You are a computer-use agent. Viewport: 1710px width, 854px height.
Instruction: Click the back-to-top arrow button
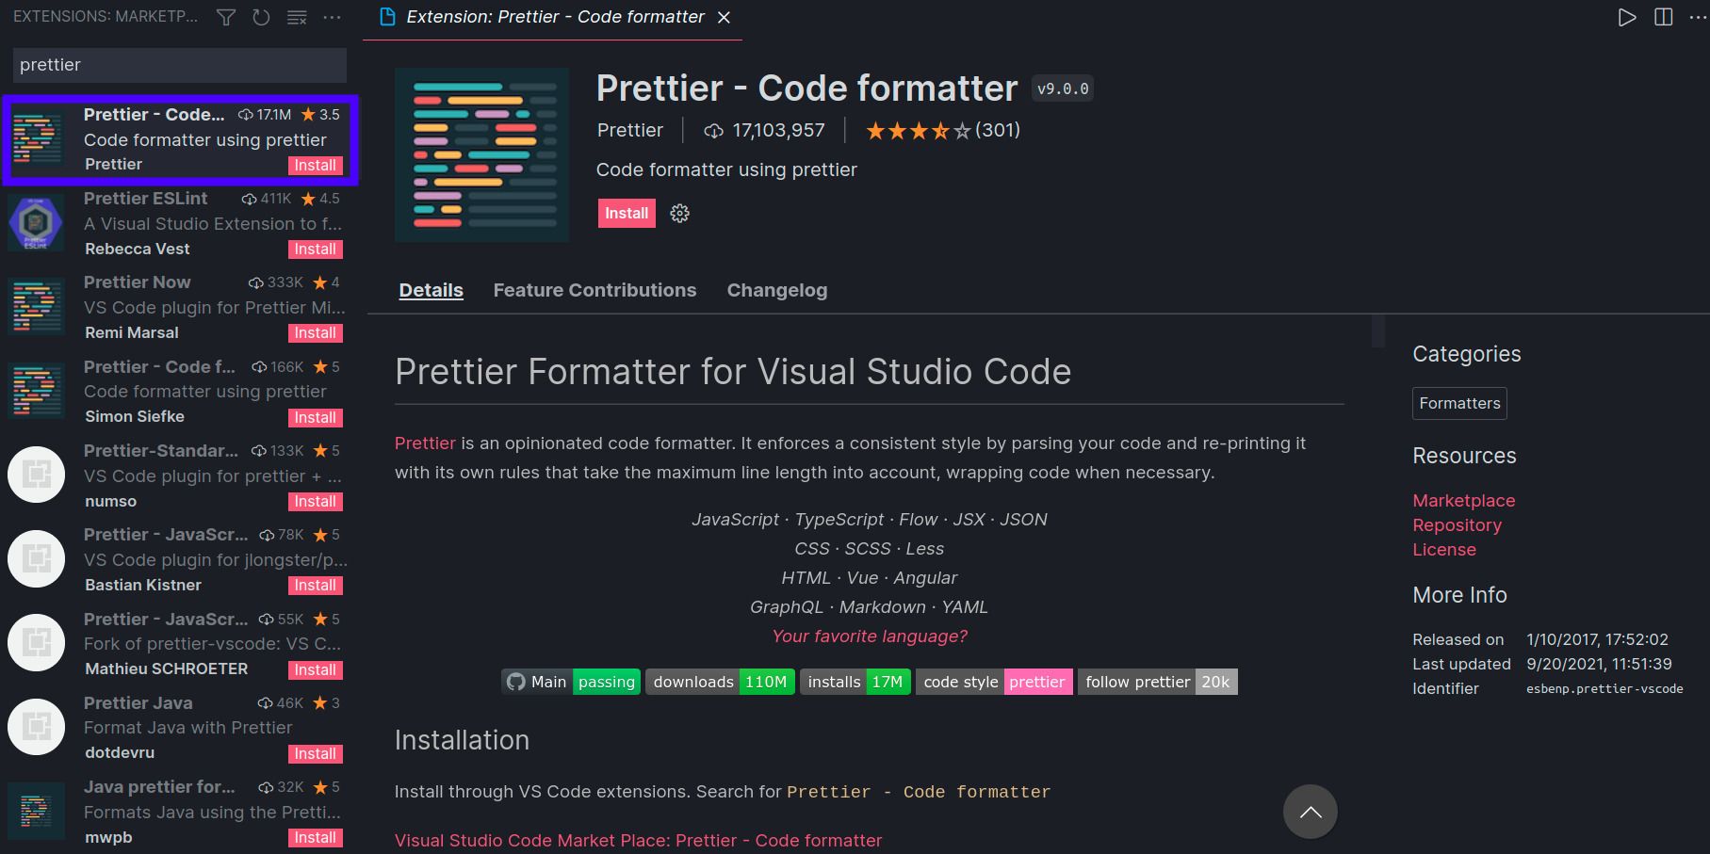1311,812
